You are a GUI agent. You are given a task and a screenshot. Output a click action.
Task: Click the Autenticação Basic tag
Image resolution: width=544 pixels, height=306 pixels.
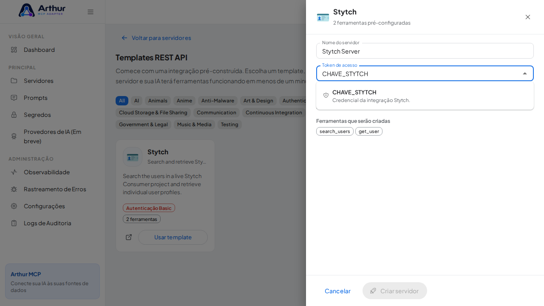pyautogui.click(x=149, y=208)
